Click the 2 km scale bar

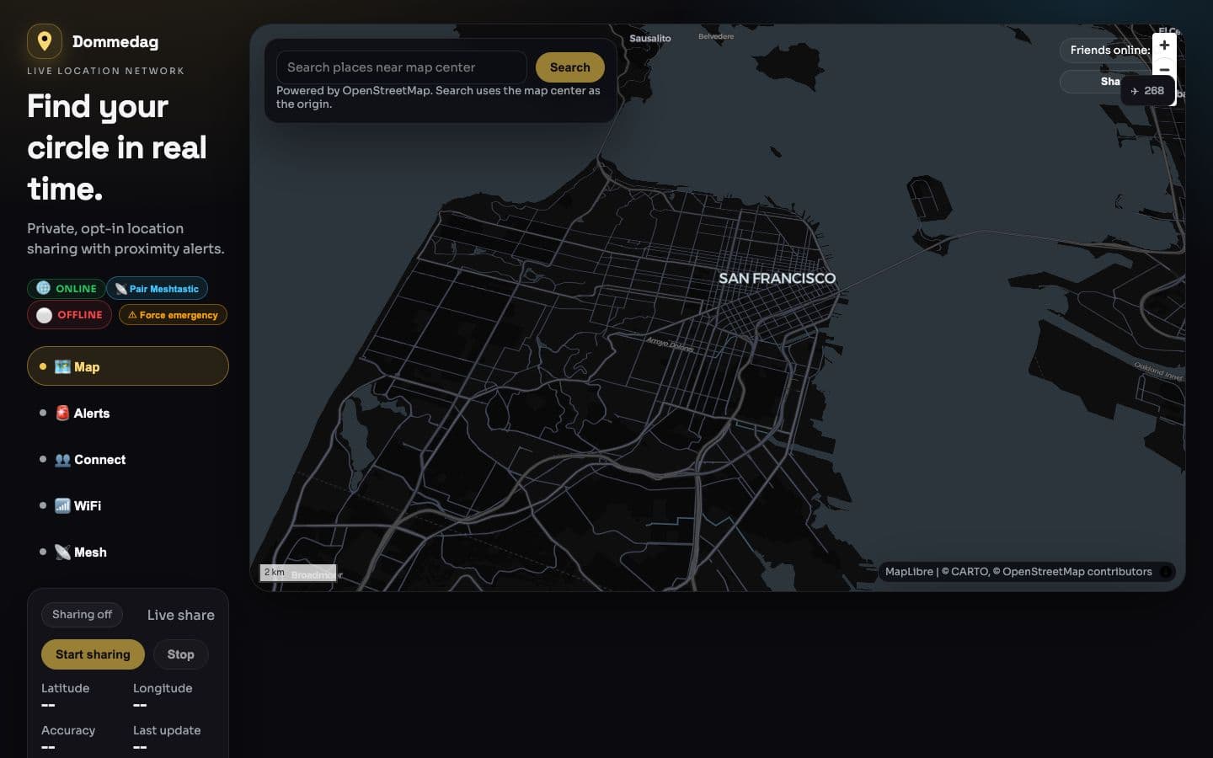point(298,573)
